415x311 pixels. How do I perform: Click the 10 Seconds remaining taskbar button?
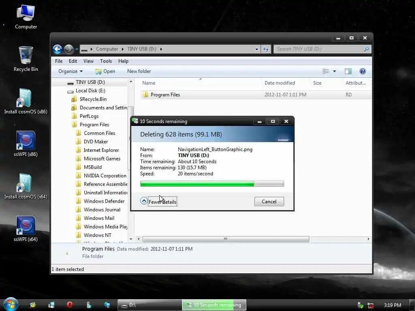(x=214, y=305)
